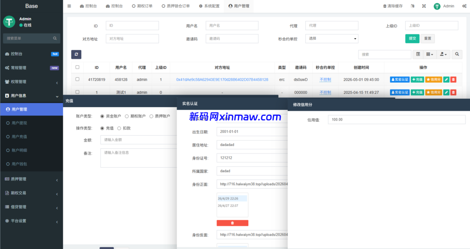Click the delete trash icon in 测试1 row
This screenshot has width=470, height=249.
point(453,92)
